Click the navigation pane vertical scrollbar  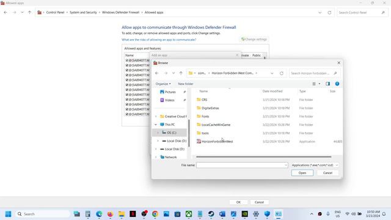[x=189, y=133]
